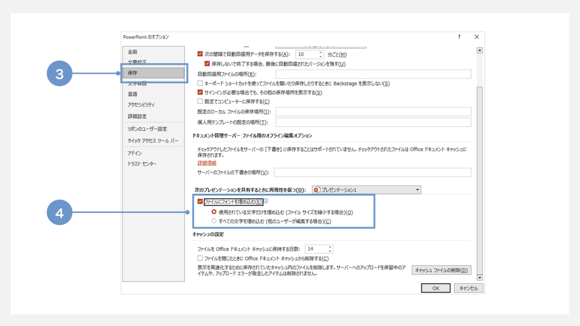Click the scrollbar up arrow

tap(480, 50)
